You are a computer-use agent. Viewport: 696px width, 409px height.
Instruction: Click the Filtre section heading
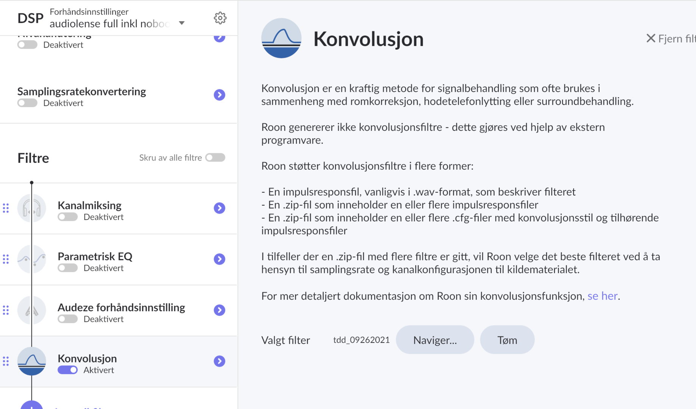tap(33, 158)
